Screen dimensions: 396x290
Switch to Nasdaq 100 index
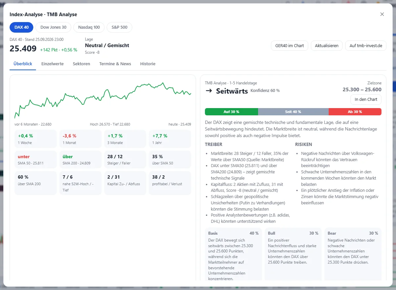(x=89, y=27)
